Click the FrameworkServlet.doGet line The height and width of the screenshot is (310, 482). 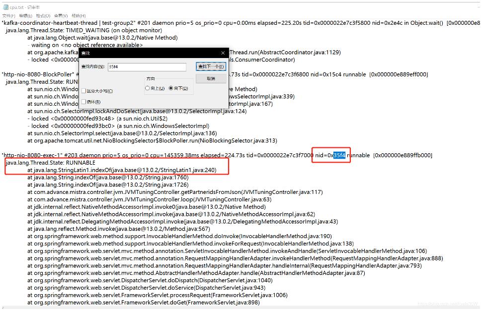pyautogui.click(x=144, y=303)
